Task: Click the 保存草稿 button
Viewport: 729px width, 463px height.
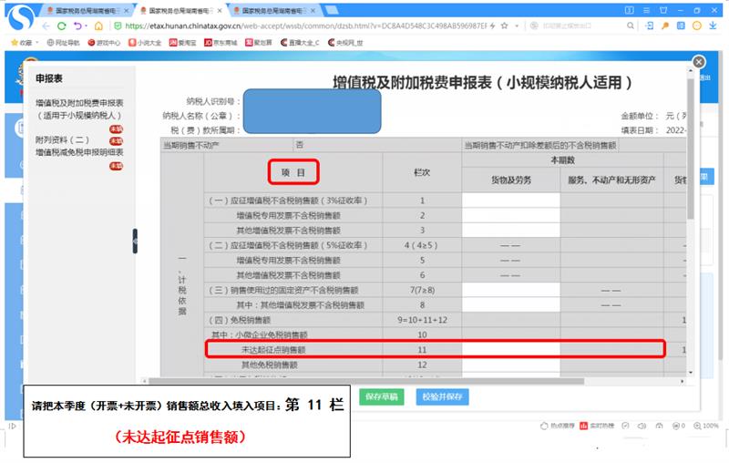Action: pyautogui.click(x=382, y=397)
